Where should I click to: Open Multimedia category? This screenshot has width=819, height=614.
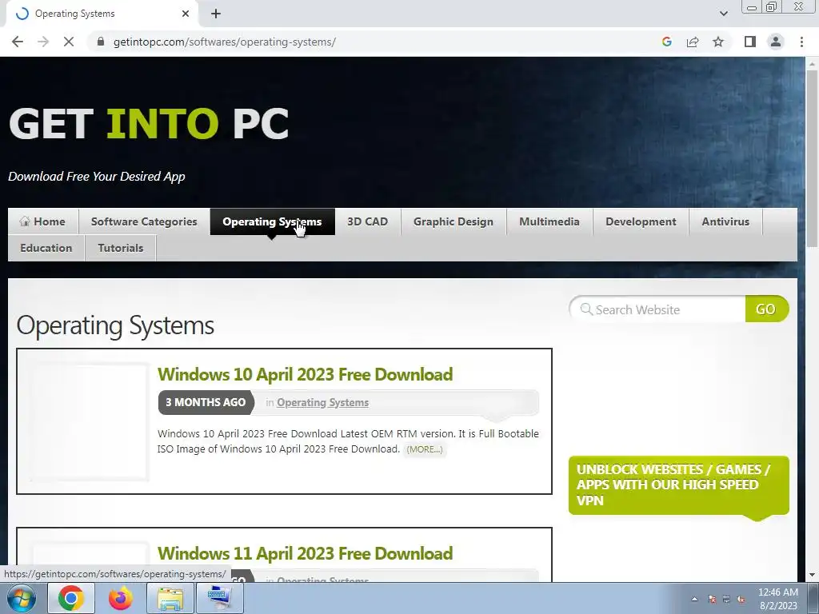[549, 221]
